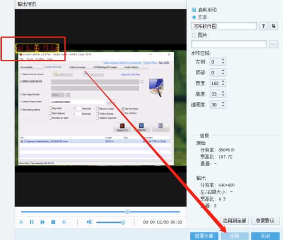Jump to the previous frame in playback controls
283x240 pixels.
21,222
